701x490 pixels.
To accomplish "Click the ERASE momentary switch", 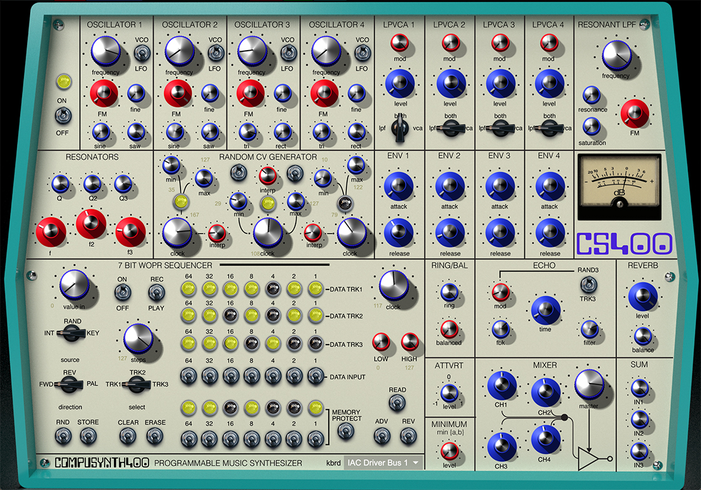I will pos(155,436).
